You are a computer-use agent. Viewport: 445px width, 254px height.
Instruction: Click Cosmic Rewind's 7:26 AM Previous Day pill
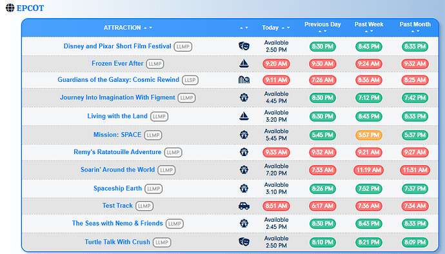coord(322,80)
